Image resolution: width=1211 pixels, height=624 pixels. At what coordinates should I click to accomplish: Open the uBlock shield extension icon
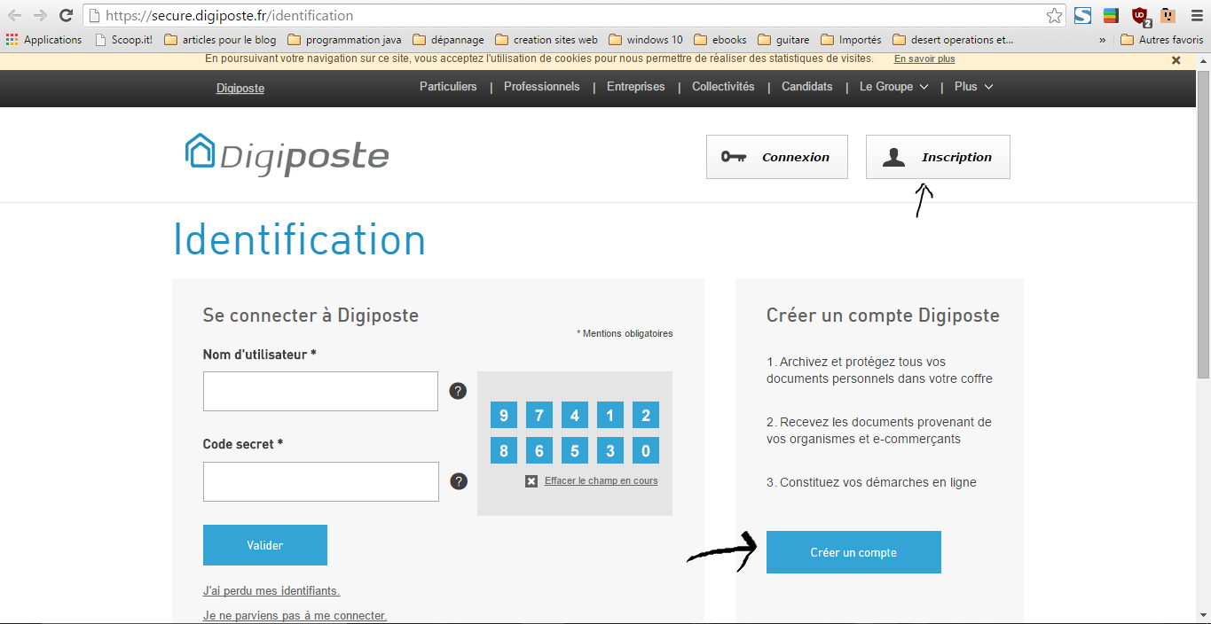coord(1140,16)
